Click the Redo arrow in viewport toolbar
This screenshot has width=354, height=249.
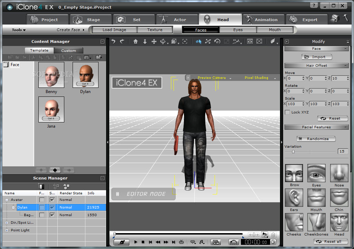[122, 41]
